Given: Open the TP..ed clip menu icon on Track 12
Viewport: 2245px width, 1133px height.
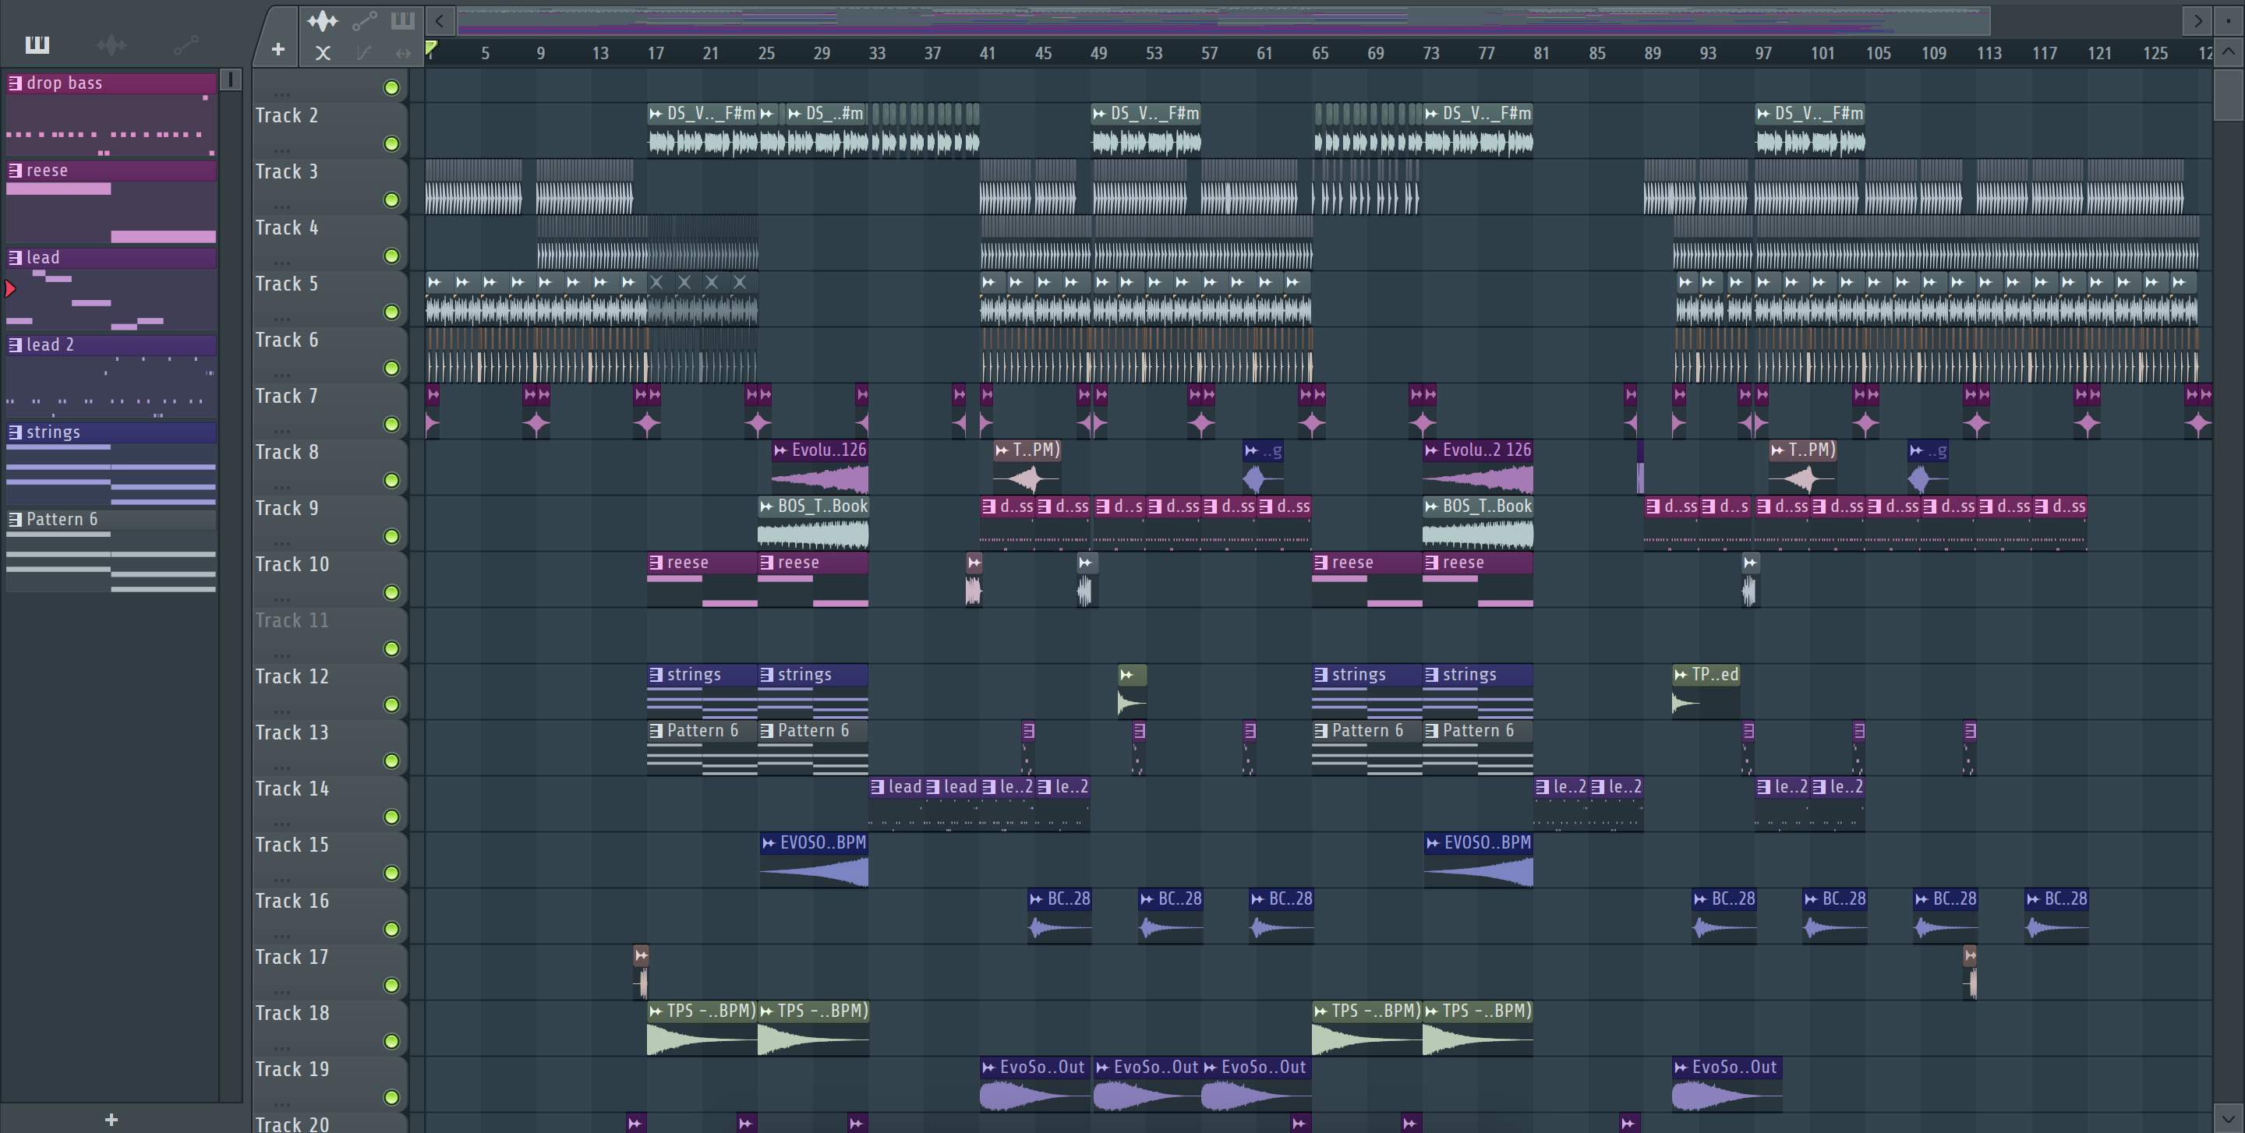Looking at the screenshot, I should point(1681,675).
